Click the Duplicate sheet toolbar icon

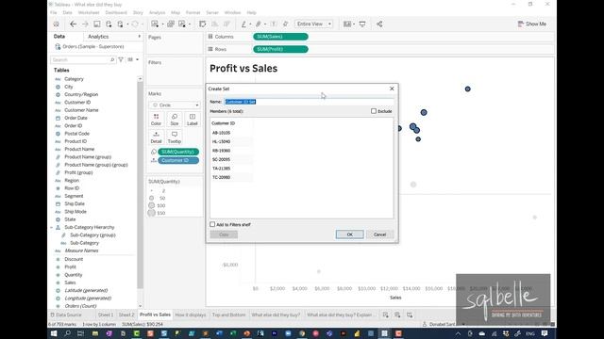point(171,24)
